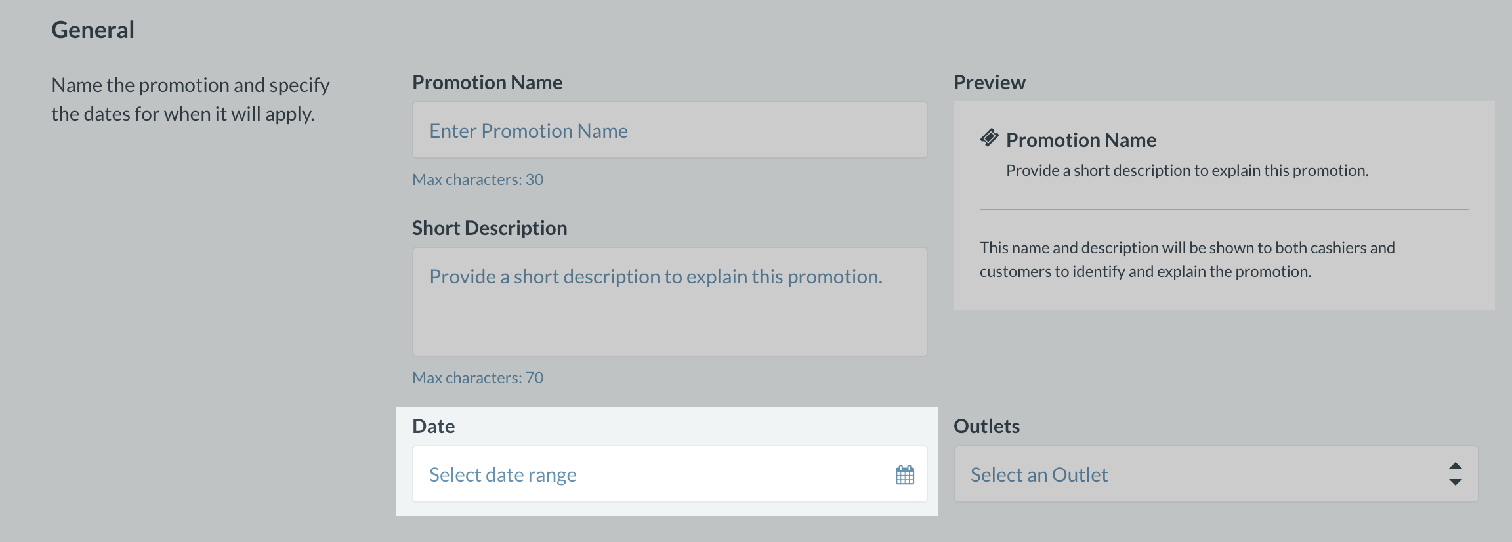Select the date range input field
Screen dimensions: 1512x542
669,474
